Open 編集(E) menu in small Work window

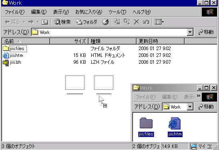click(170, 97)
